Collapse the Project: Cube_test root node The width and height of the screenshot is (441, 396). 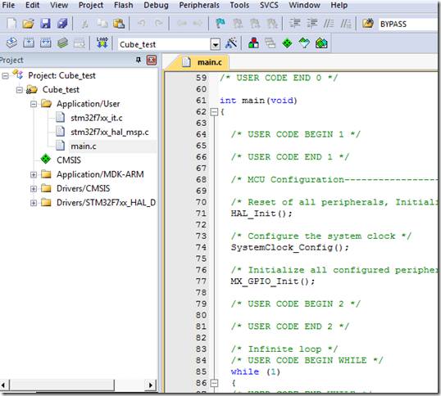click(6, 76)
